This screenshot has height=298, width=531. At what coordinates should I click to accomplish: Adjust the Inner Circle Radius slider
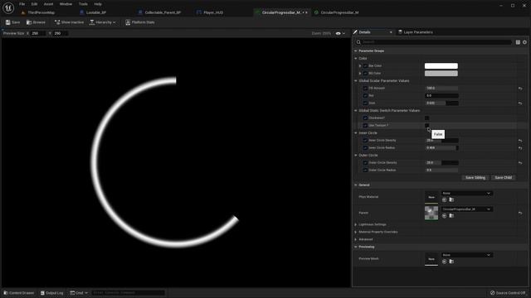point(441,147)
